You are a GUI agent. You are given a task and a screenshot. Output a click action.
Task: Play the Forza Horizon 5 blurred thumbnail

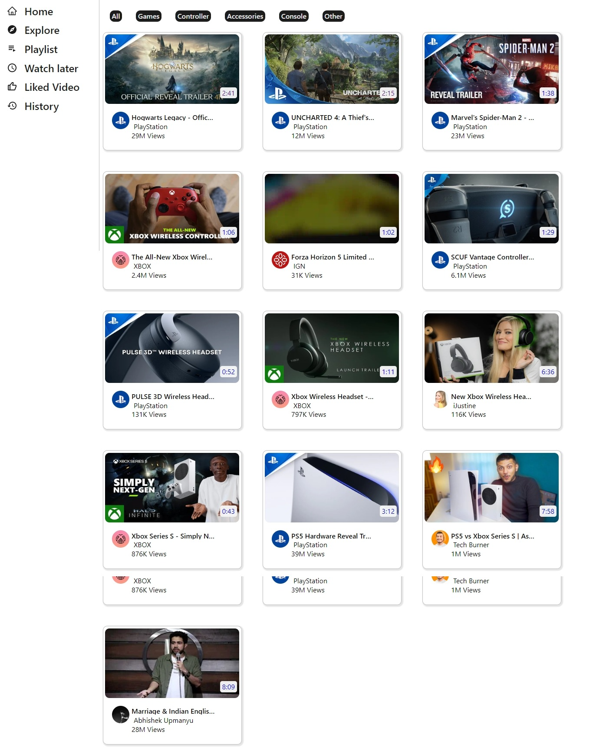coord(332,209)
